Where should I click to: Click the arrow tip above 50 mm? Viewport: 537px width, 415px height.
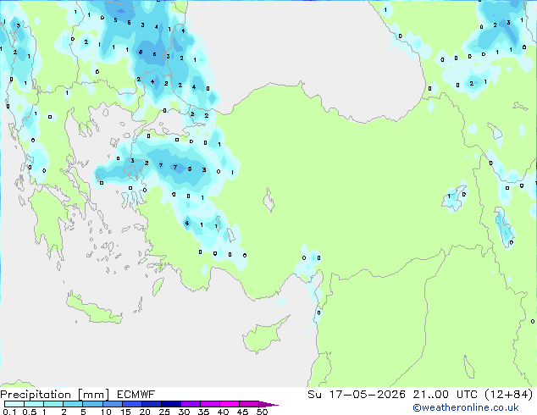pos(269,404)
